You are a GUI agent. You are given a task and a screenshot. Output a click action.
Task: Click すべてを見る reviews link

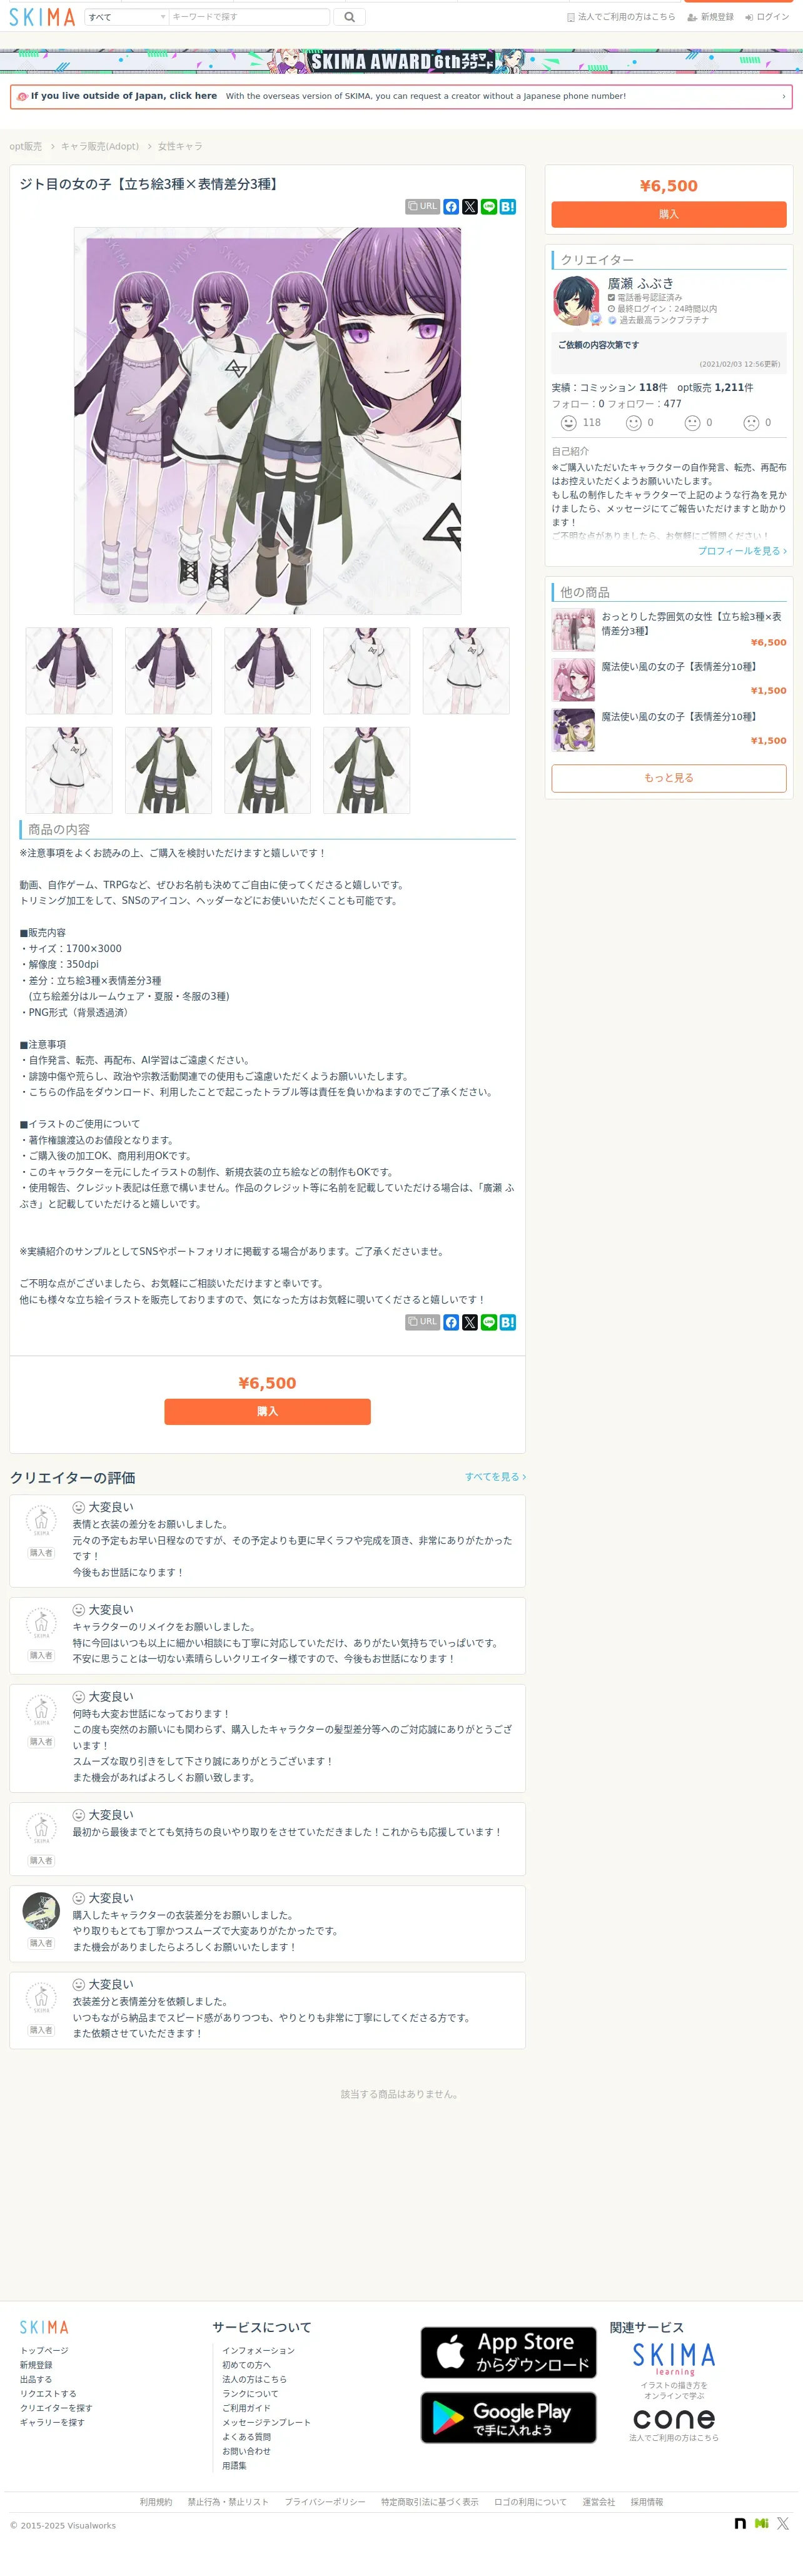495,1477
